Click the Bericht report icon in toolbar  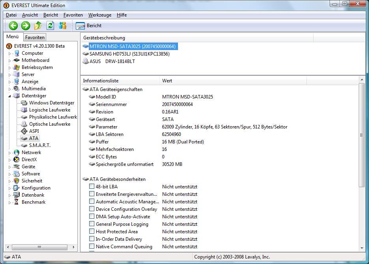click(80, 26)
